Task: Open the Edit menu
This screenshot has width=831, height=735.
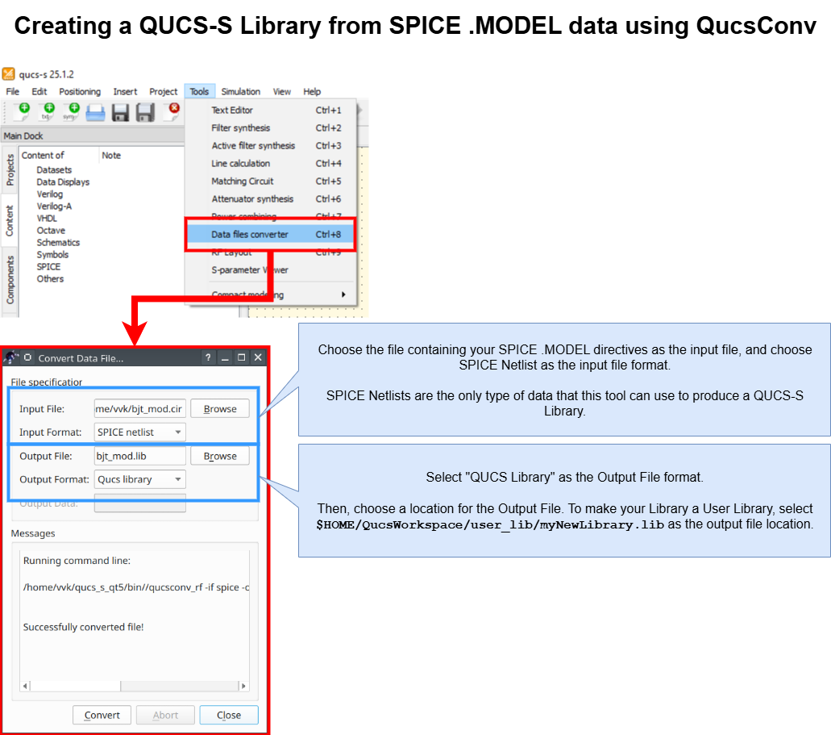Action: point(39,92)
